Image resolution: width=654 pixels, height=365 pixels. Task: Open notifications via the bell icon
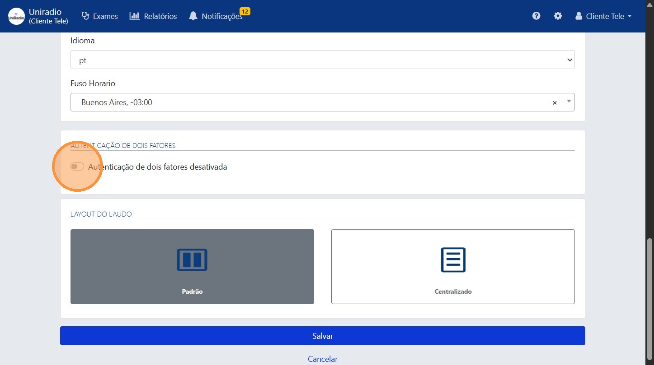coord(193,16)
